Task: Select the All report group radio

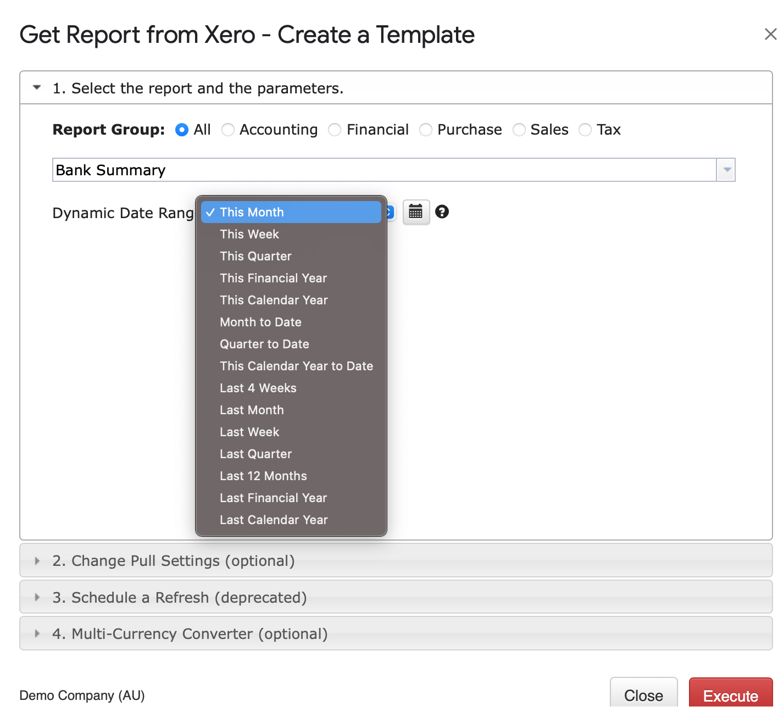Action: (x=182, y=130)
